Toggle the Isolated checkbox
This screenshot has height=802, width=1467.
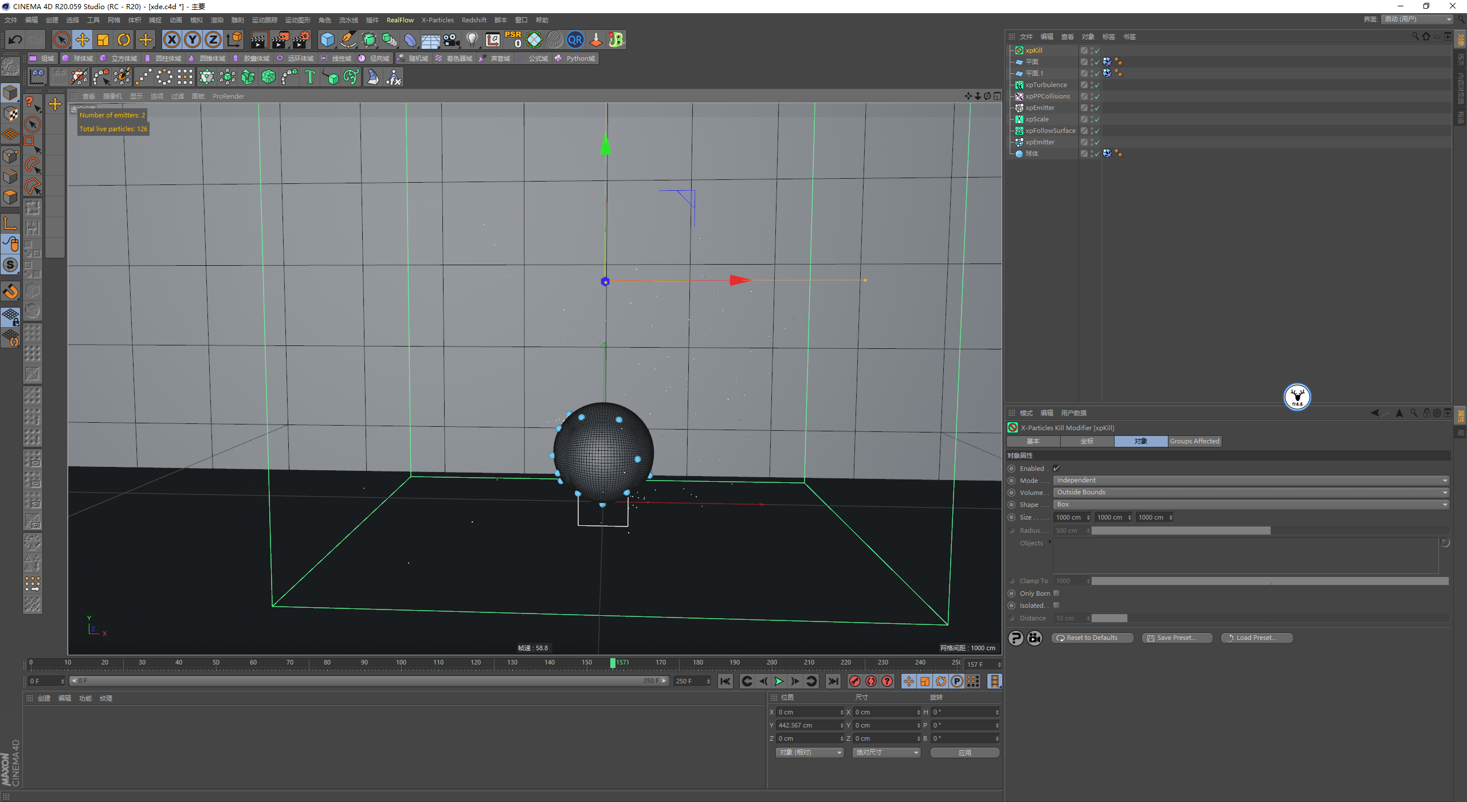(1057, 606)
